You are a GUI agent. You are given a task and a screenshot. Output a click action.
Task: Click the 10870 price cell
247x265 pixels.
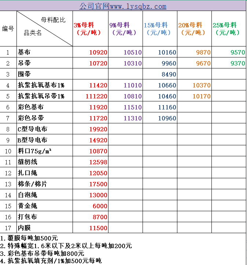(91, 151)
